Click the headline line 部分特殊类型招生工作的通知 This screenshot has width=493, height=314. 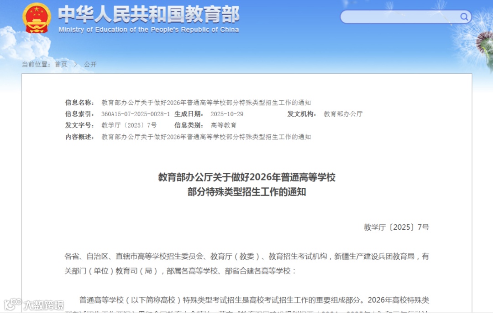247,192
